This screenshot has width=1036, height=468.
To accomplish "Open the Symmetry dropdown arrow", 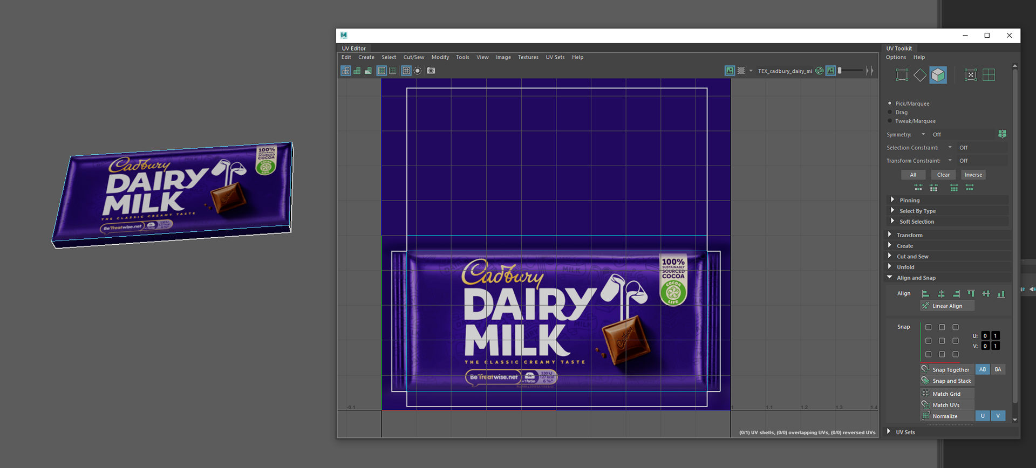I will point(923,134).
